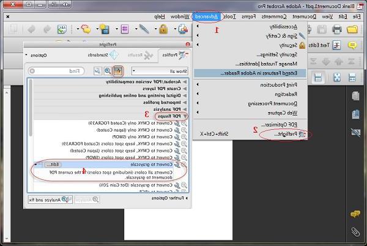Open the Options dropdown in Preflight
Image resolution: width=367 pixels, height=246 pixels.
coord(36,55)
